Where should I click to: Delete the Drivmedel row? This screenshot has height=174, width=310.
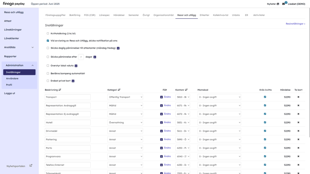point(298,131)
